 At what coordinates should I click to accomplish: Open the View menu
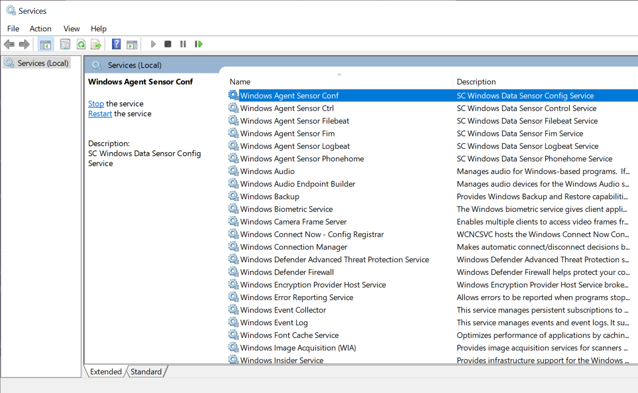[71, 29]
